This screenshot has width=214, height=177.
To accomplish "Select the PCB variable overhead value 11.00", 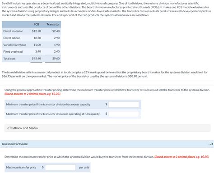I will (37, 45).
